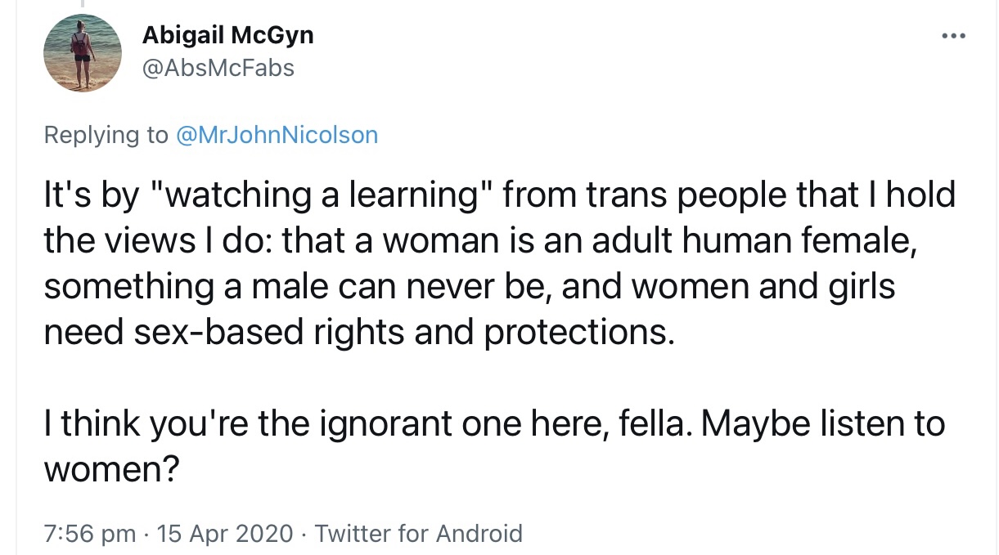Click the "Replying to" label

click(105, 135)
